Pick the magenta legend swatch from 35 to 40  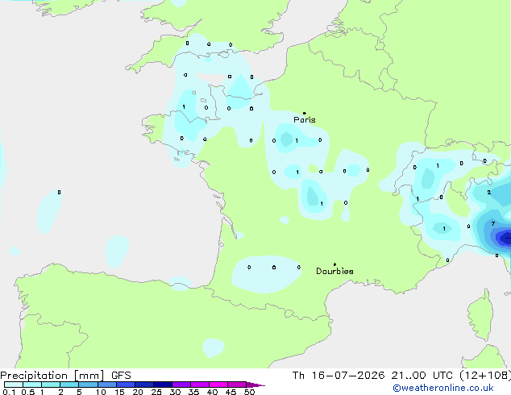[x=199, y=385]
